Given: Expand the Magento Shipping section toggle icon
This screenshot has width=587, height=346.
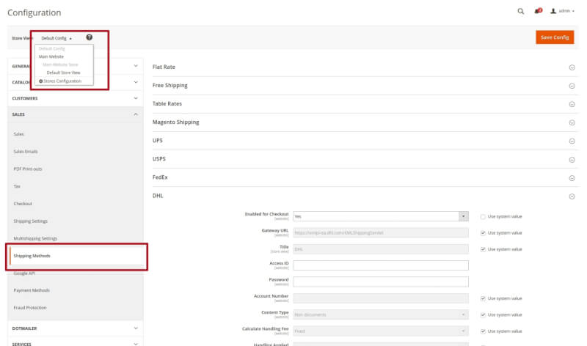Looking at the screenshot, I should (x=572, y=122).
